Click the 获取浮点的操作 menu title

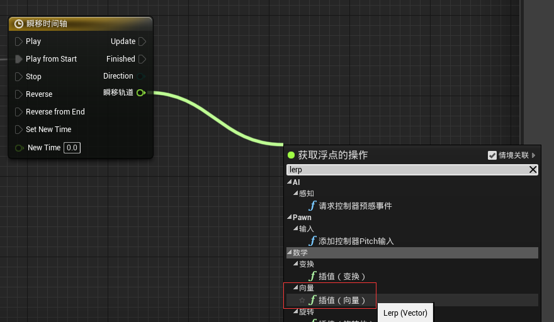[333, 155]
